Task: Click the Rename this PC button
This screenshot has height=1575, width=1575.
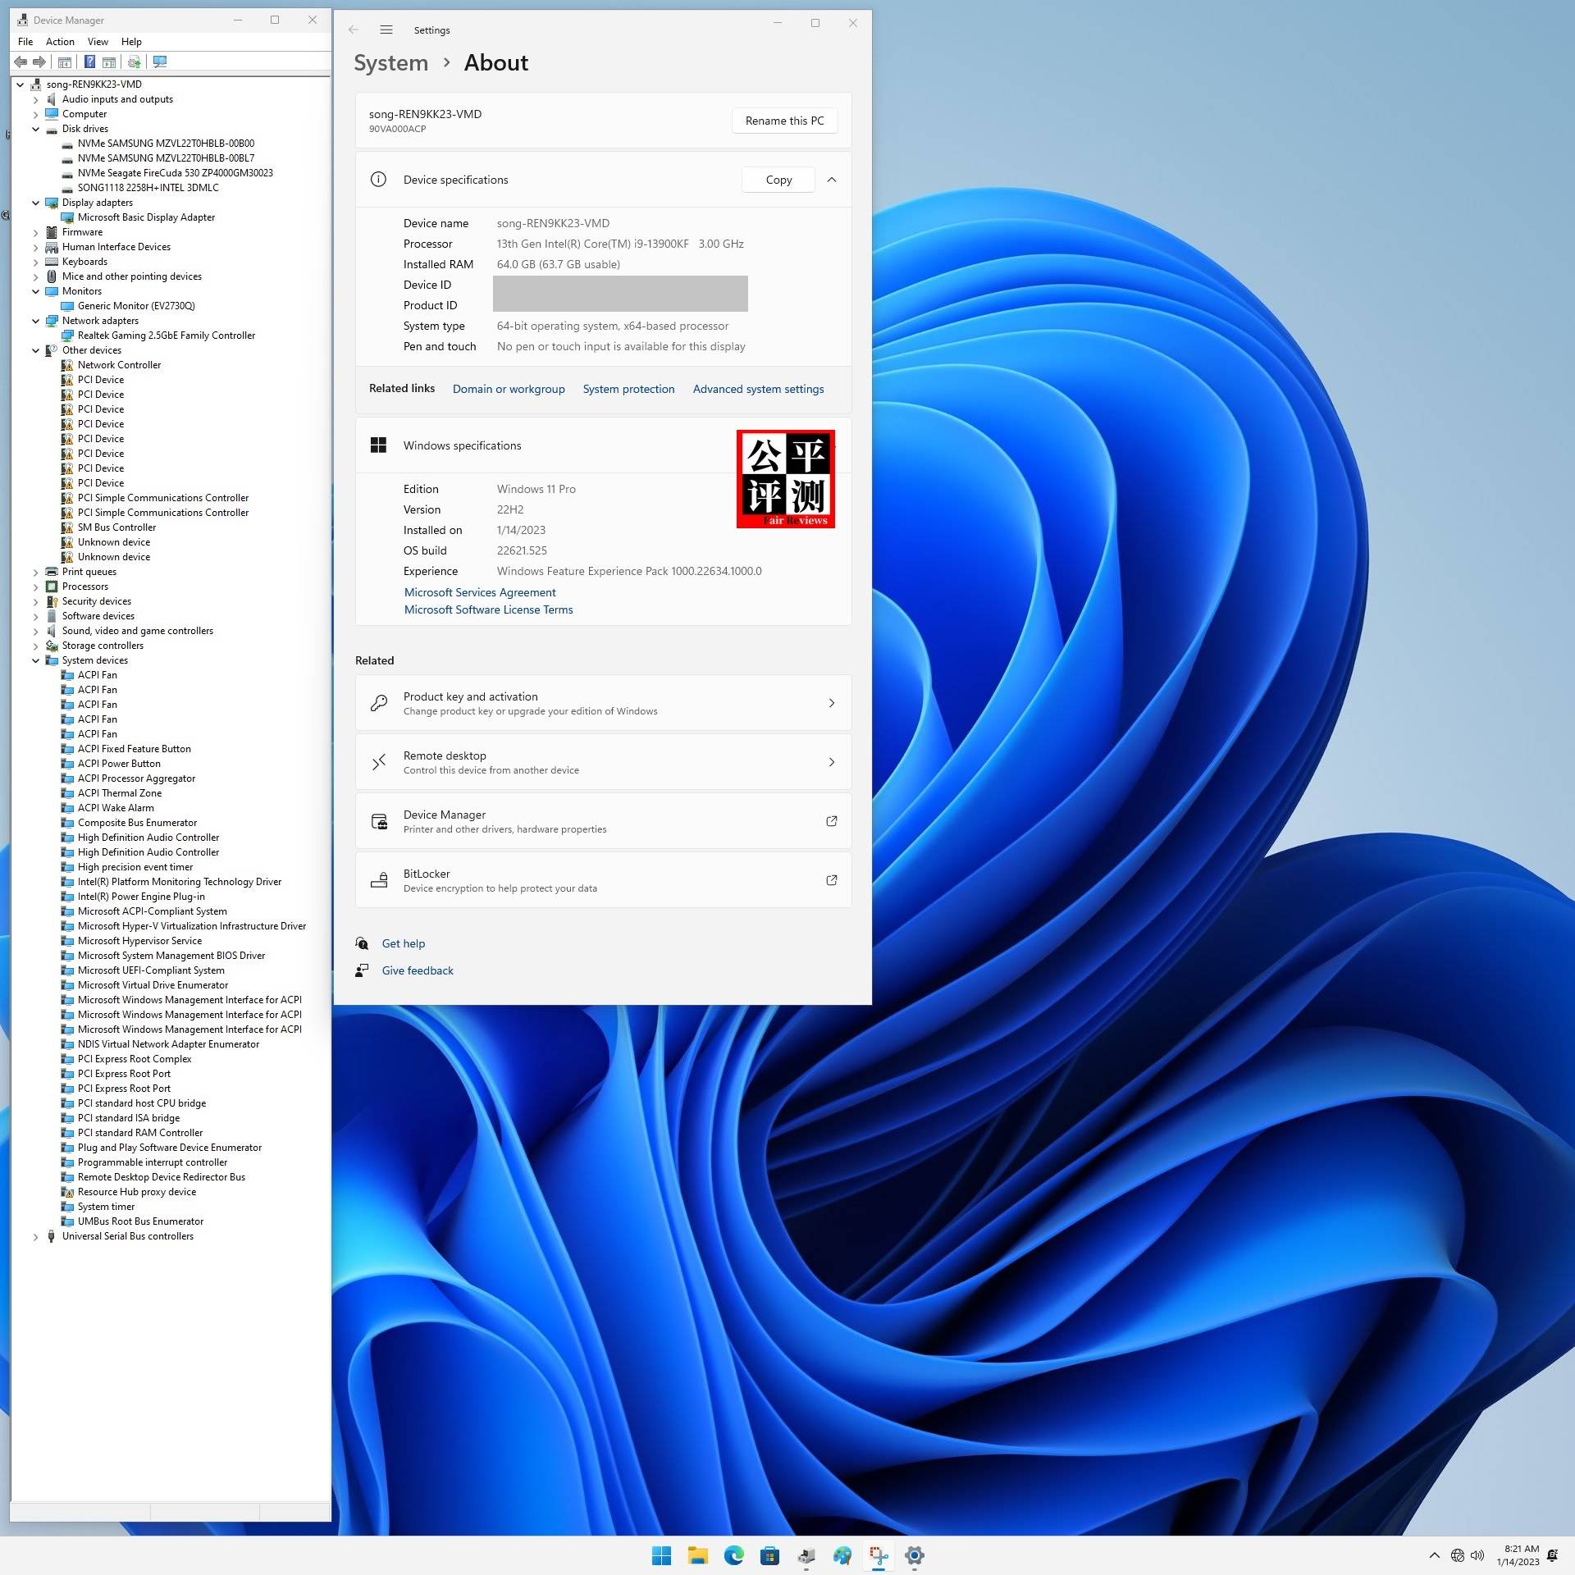Action: [x=783, y=121]
